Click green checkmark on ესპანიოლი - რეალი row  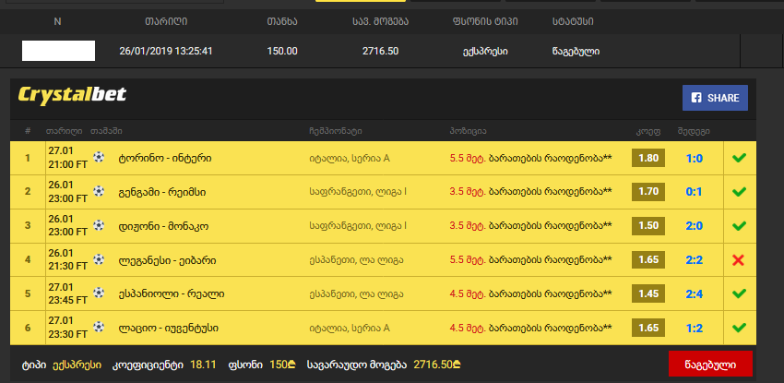[739, 293]
